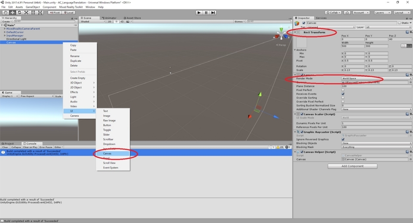Toggle scene audio speaker icon
This screenshot has width=413, height=223.
click(122, 22)
